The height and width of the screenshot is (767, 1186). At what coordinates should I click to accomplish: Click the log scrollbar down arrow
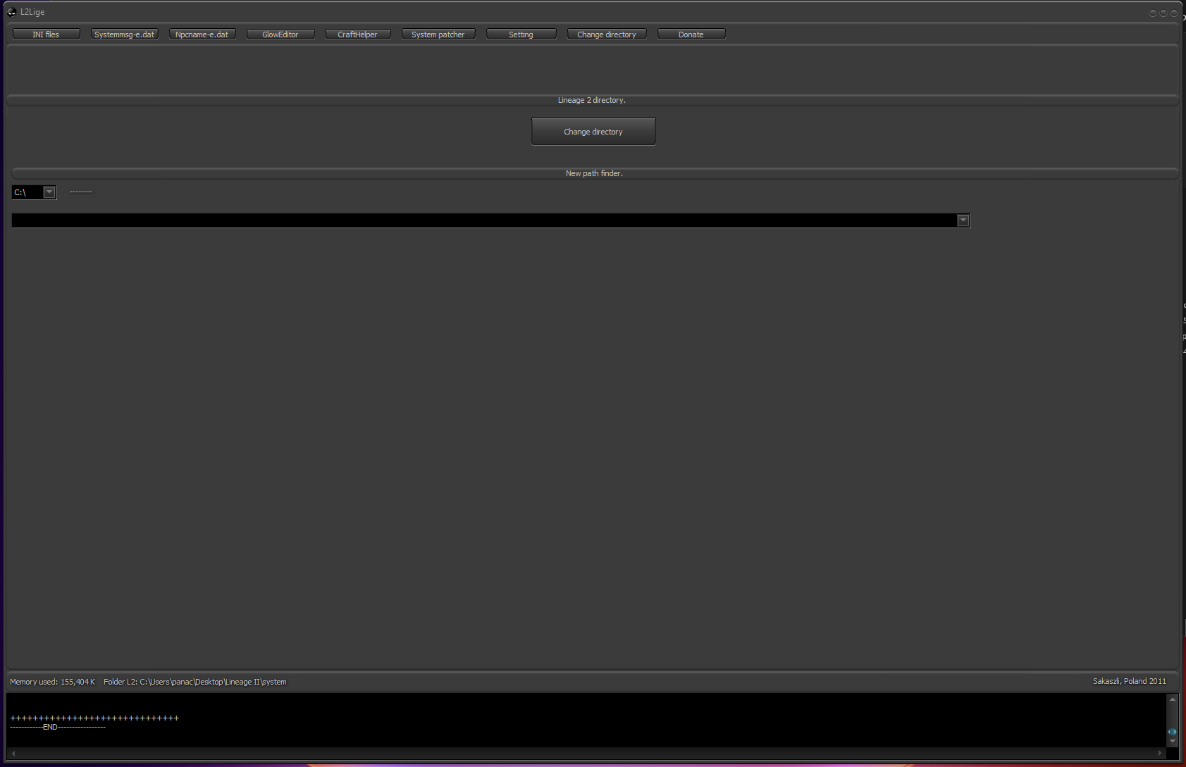1173,741
